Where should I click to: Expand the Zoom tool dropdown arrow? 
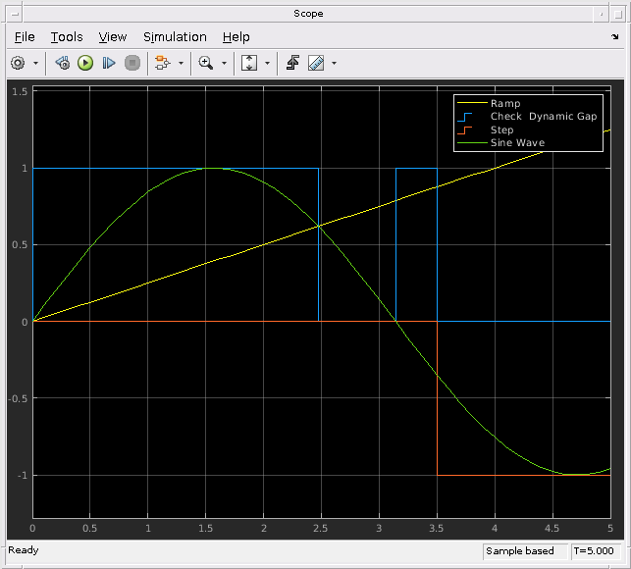224,63
